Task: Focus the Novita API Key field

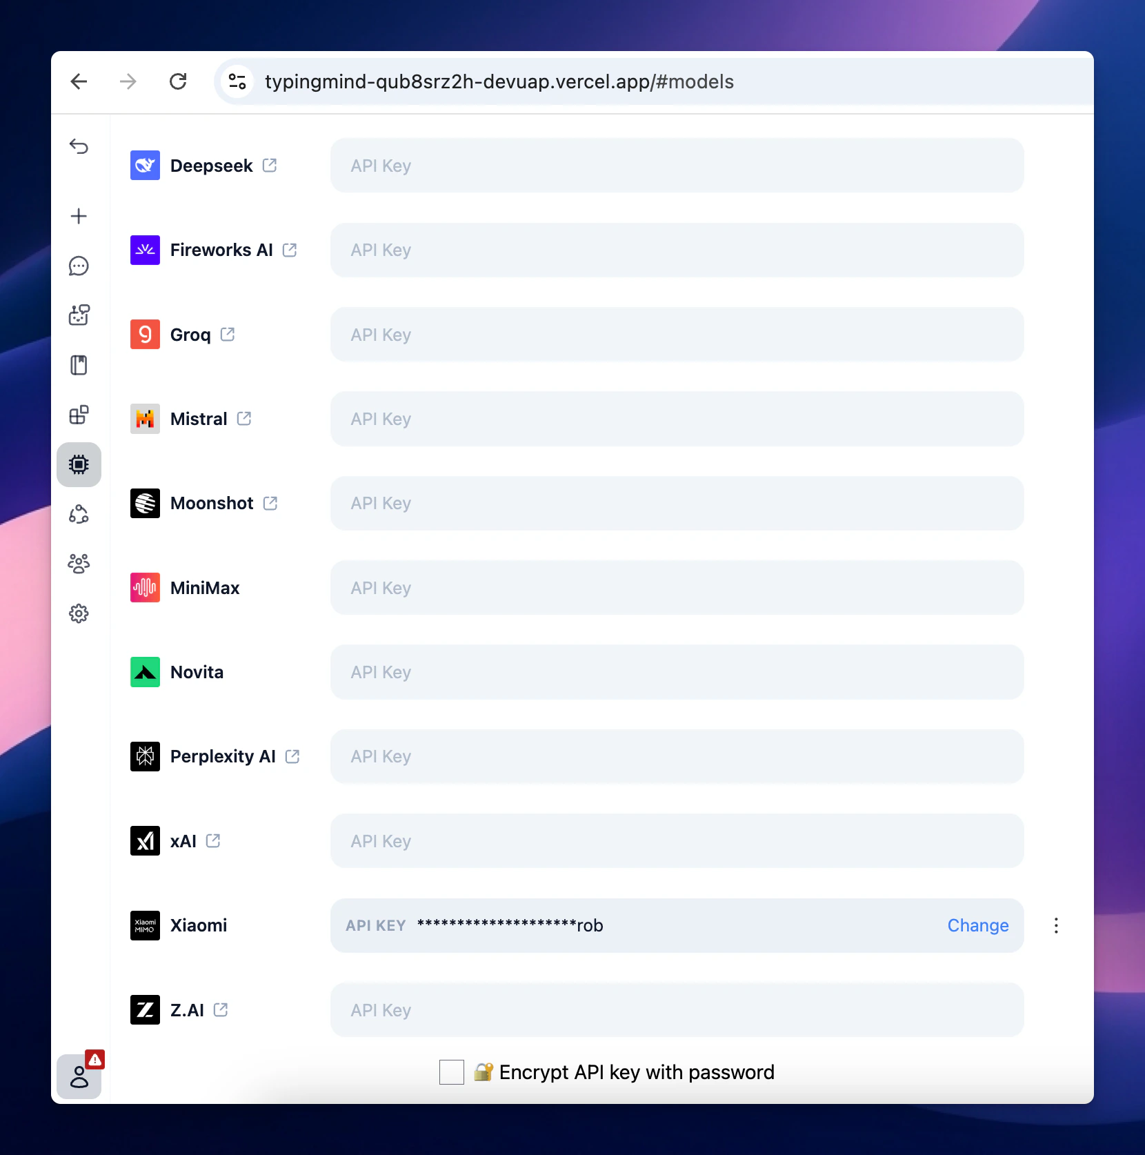Action: coord(677,672)
